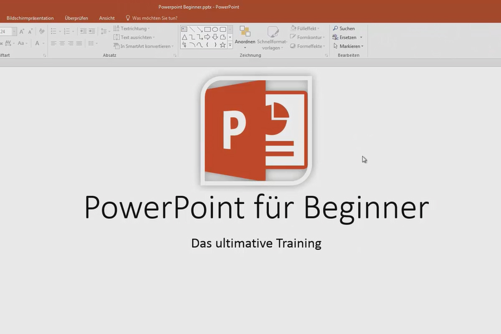This screenshot has width=501, height=334.
Task: Click the Suchen command
Action: pos(345,28)
